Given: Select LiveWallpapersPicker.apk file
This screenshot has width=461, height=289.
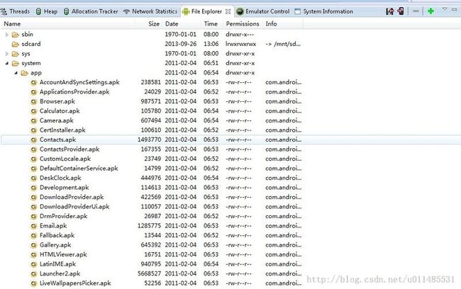Looking at the screenshot, I should [x=75, y=283].
